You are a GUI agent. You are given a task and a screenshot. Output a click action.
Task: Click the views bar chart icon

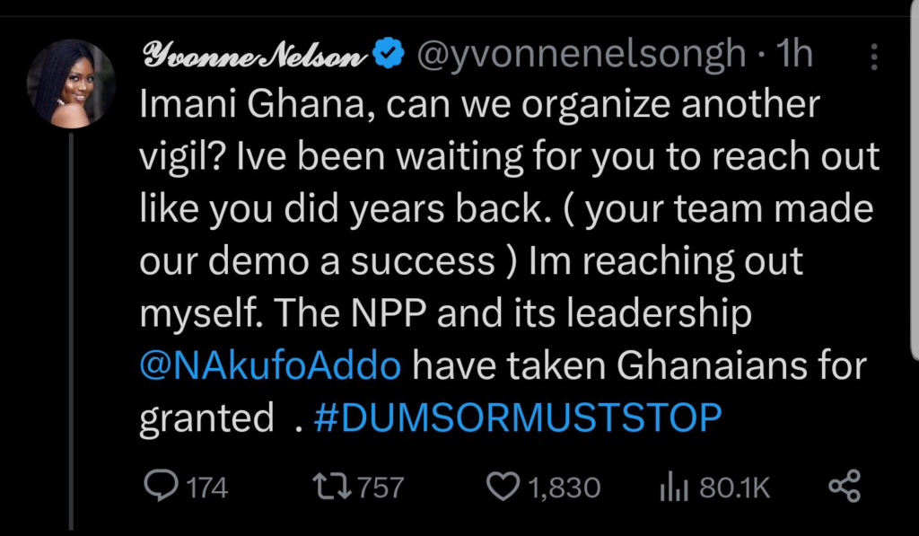pyautogui.click(x=673, y=487)
